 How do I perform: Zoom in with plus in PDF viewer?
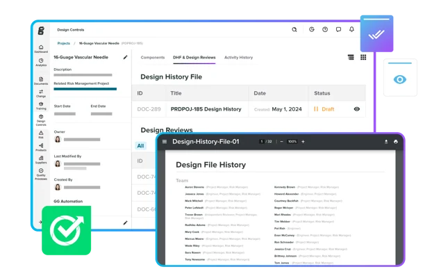303,142
